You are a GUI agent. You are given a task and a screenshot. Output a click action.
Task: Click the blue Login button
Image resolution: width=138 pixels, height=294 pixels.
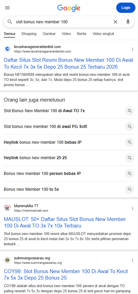coord(126,8)
